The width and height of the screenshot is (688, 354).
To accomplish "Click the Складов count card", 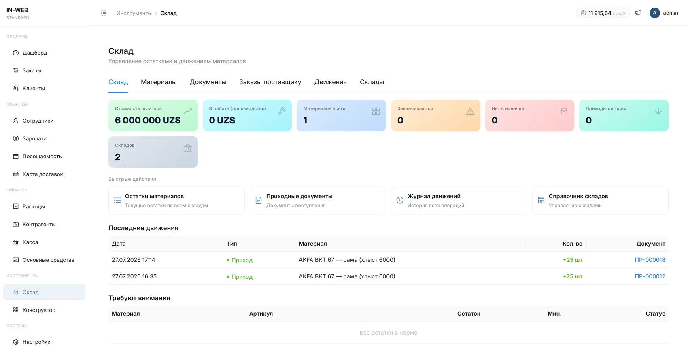I will (153, 152).
